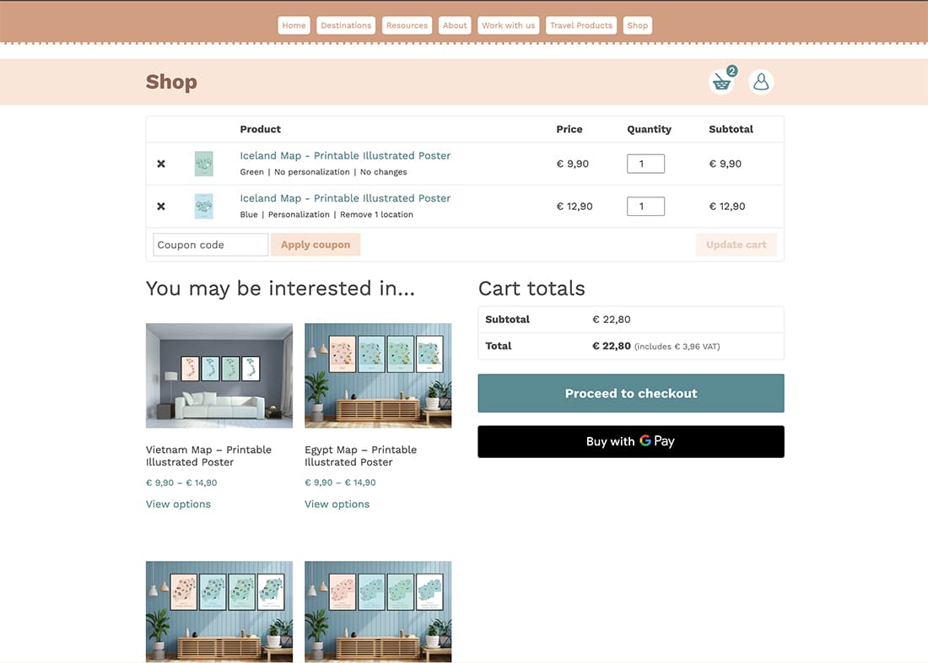Open Destinations menu item
This screenshot has height=663, width=928.
pos(346,25)
